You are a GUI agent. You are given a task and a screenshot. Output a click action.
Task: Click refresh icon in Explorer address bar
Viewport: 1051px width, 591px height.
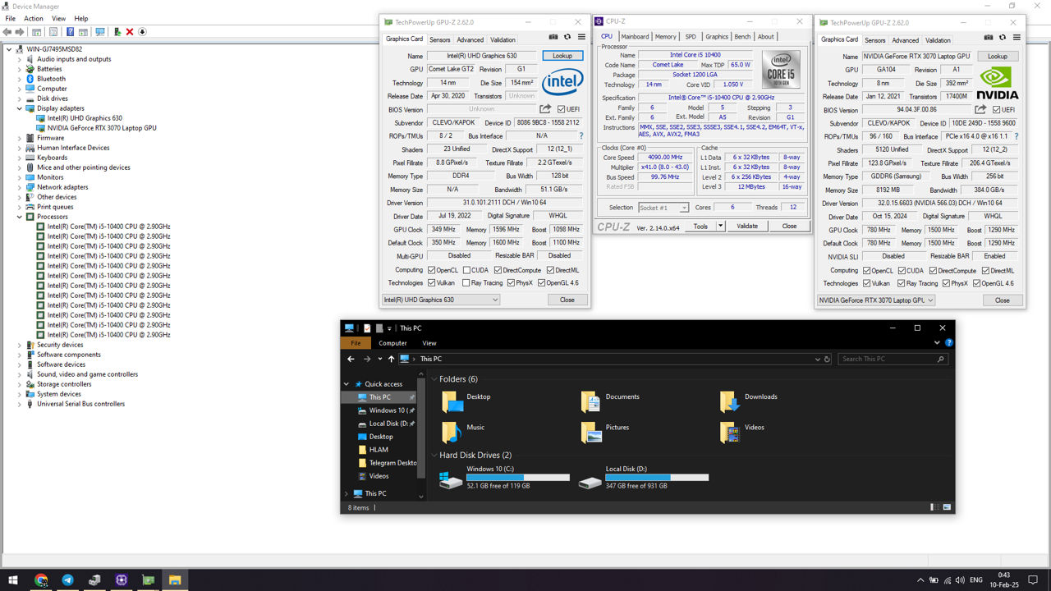(x=826, y=359)
